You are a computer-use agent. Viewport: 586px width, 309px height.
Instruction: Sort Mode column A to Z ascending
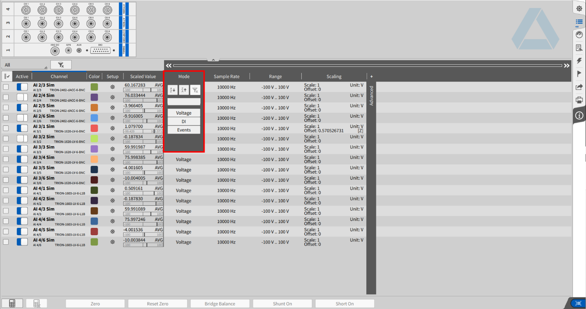pyautogui.click(x=172, y=90)
